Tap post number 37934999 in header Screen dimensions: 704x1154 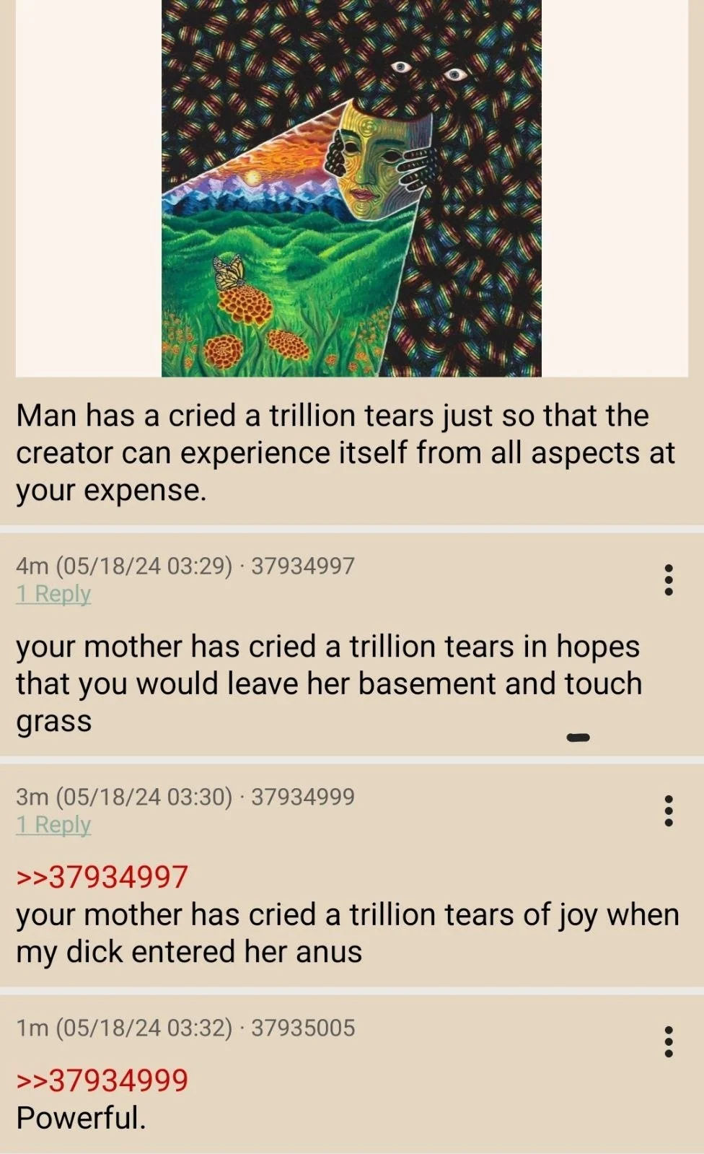point(303,797)
